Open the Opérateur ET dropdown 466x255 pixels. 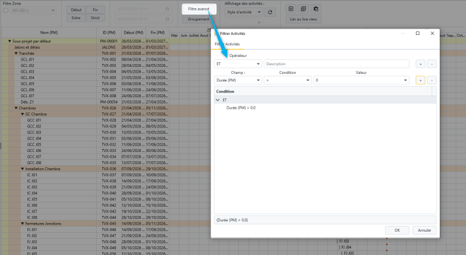click(238, 63)
